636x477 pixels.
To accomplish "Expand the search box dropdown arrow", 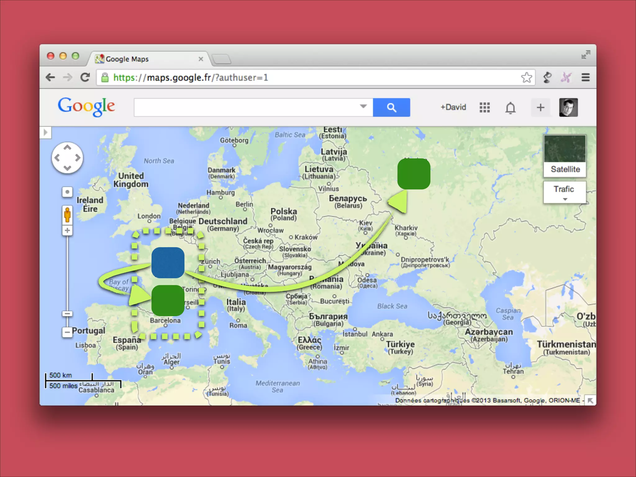I will 363,107.
